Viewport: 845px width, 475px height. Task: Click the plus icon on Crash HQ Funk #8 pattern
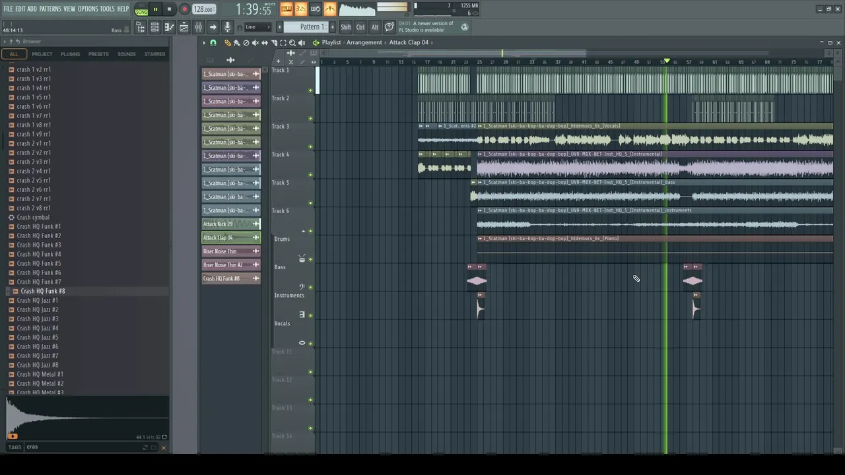[255, 278]
